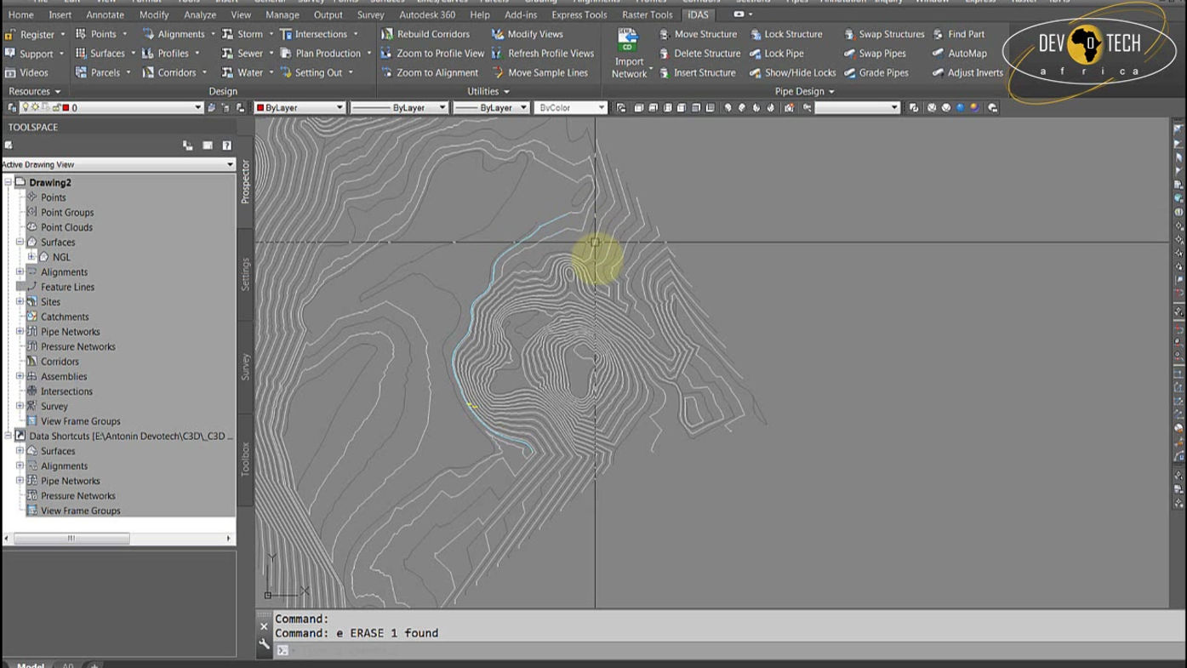The width and height of the screenshot is (1187, 668).
Task: Switch to the Settings tab in Toolspace
Action: [245, 274]
